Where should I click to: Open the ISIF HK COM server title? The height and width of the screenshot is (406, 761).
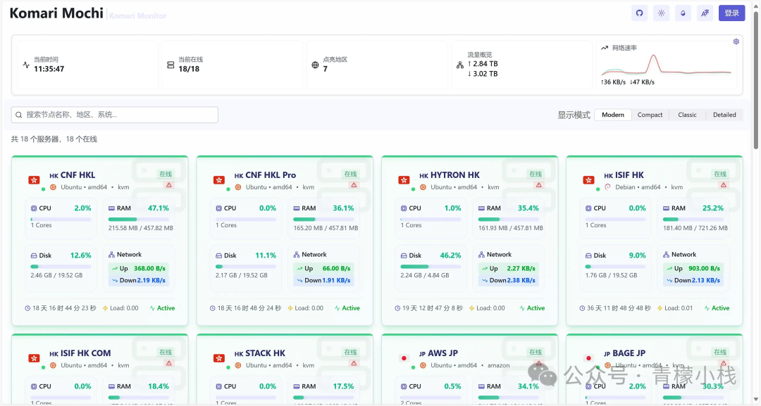85,353
